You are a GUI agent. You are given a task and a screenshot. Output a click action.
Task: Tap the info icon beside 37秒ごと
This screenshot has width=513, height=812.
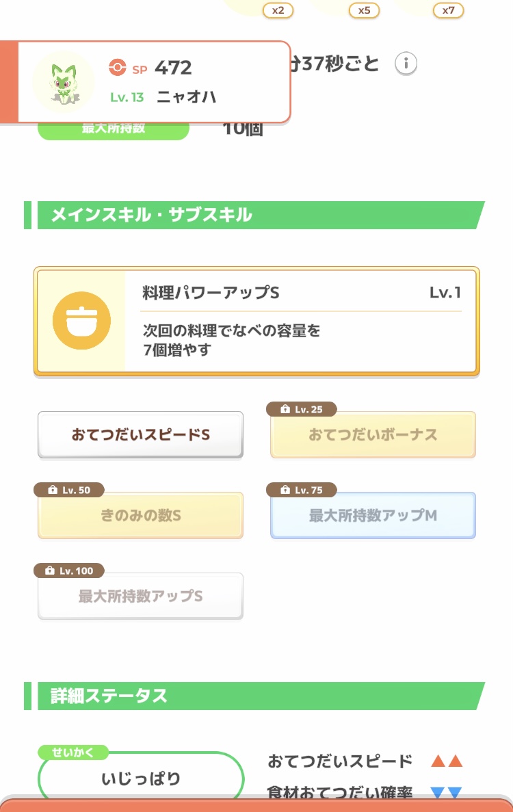406,64
